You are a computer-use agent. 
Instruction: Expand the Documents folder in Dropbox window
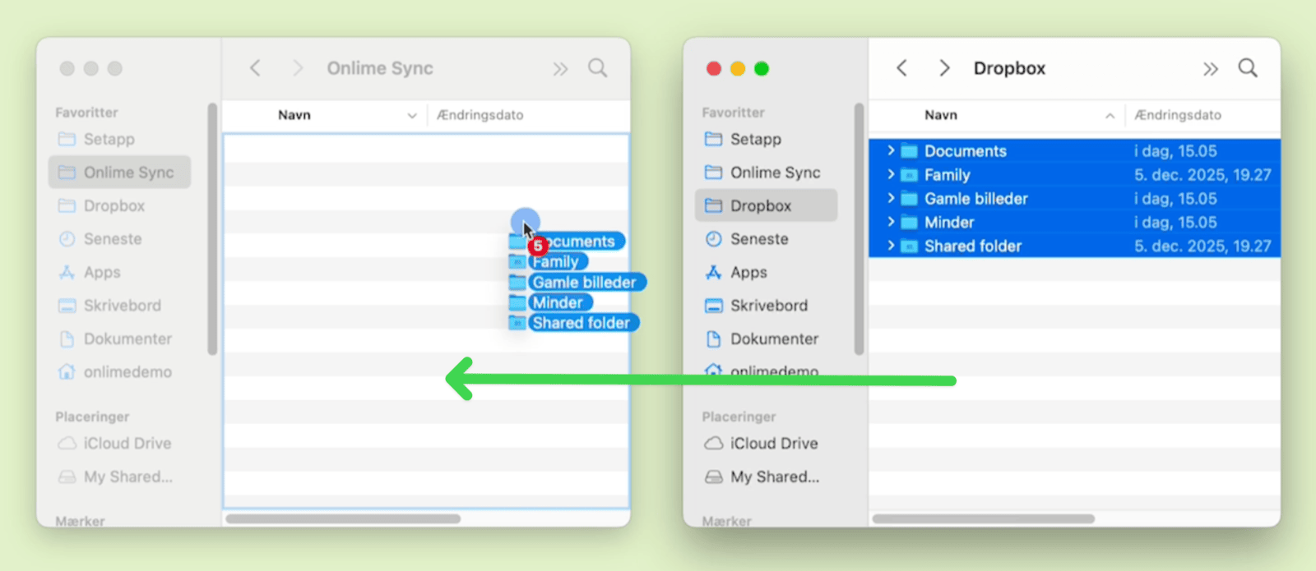[891, 150]
